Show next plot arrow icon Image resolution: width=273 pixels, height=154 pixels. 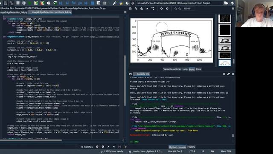(x=167, y=9)
